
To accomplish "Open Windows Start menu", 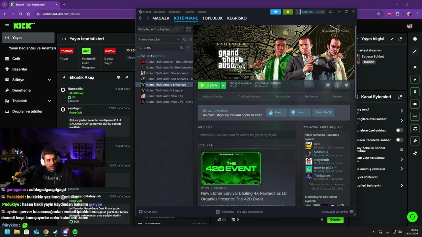I will coord(7,232).
